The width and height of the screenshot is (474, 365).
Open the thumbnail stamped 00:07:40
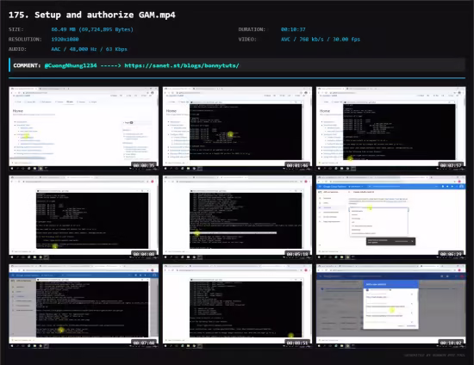(84, 306)
